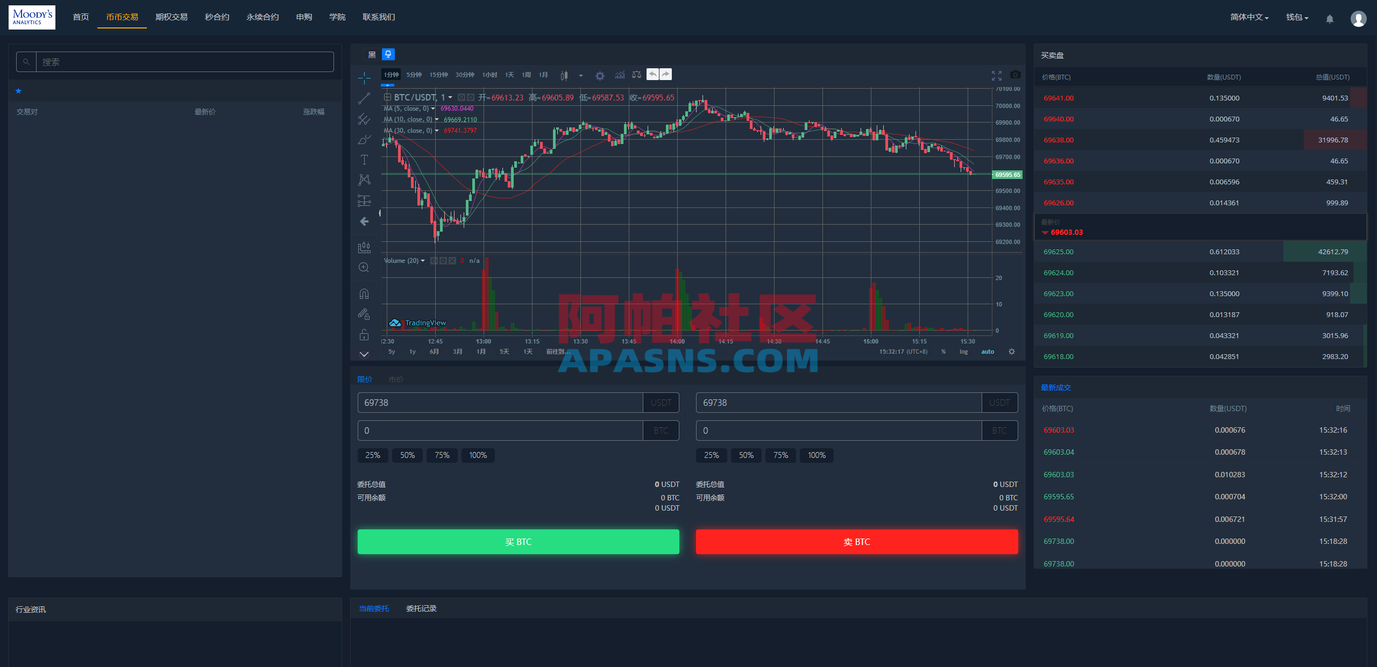The height and width of the screenshot is (667, 1377).
Task: Toggle auto scale on chart
Action: [988, 352]
